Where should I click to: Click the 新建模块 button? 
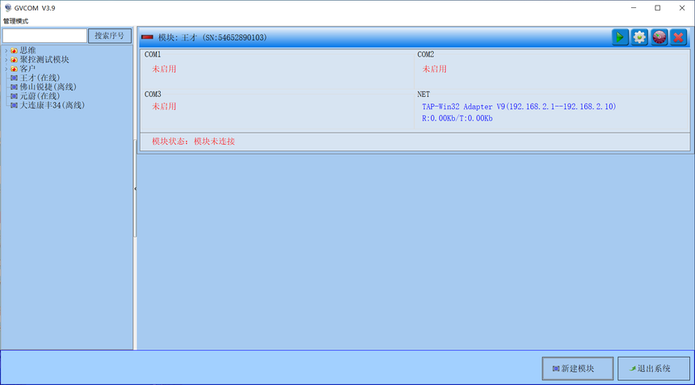click(x=578, y=369)
